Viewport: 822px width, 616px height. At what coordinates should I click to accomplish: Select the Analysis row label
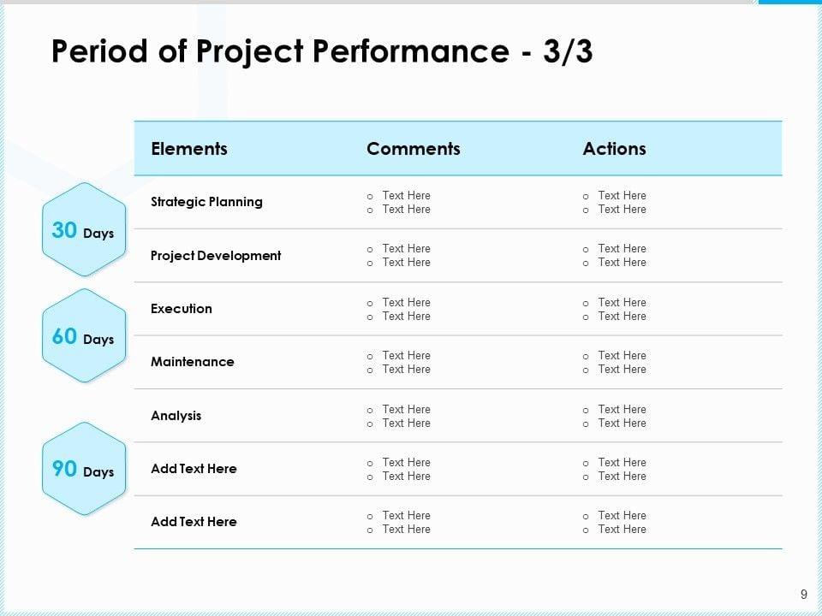176,416
